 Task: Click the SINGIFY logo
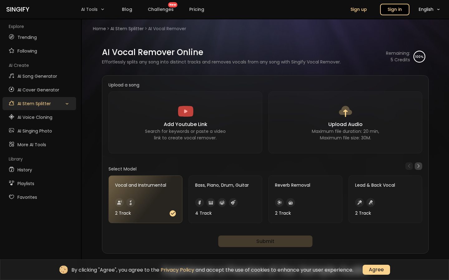[x=18, y=9]
